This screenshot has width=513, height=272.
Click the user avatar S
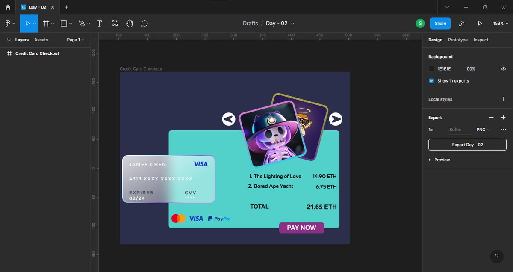(x=420, y=23)
